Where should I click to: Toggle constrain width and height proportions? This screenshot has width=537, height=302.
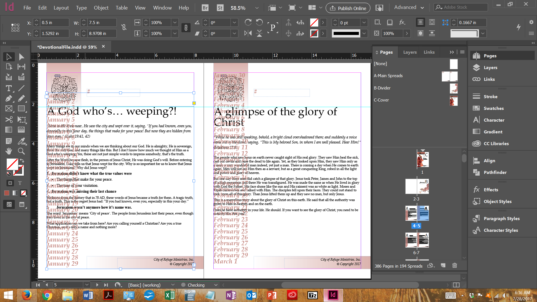[124, 27]
